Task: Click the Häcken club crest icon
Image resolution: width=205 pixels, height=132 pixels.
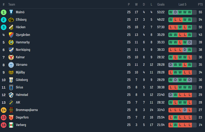Action: coord(11,27)
